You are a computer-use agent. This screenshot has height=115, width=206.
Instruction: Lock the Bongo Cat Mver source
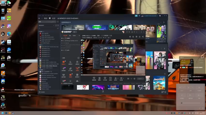click(64, 41)
